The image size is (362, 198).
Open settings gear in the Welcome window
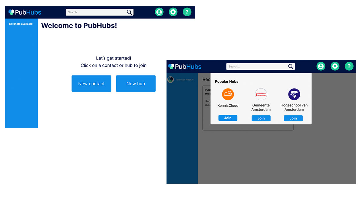(173, 12)
